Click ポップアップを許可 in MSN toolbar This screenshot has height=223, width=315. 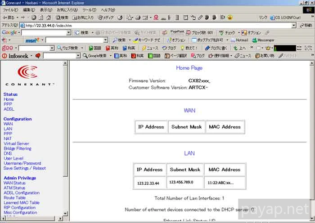point(207,40)
